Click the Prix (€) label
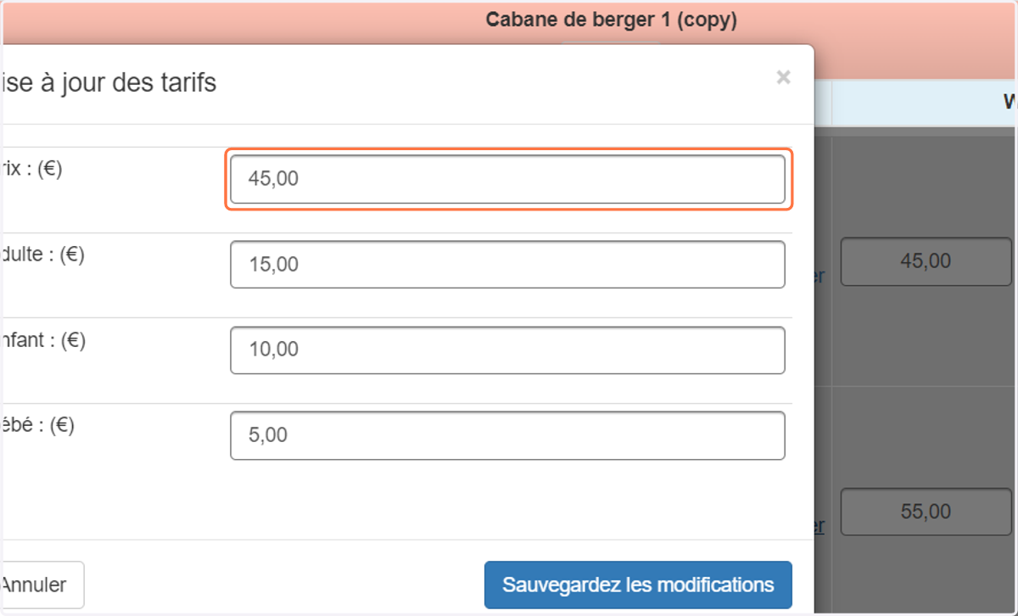Screen dimensions: 1018x616 pos(31,169)
